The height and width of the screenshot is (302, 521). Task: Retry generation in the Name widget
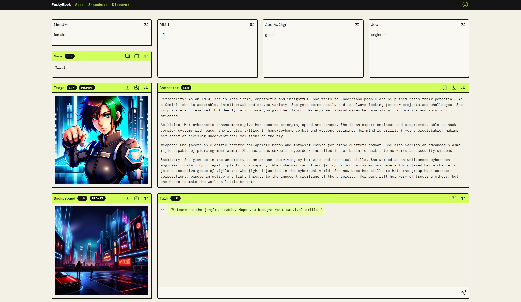[137, 56]
